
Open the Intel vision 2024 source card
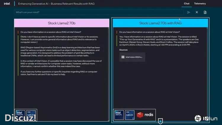tap(132, 57)
